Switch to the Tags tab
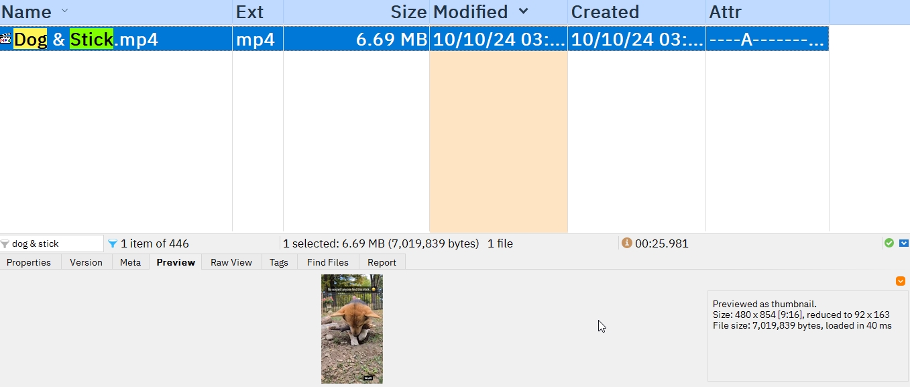 pyautogui.click(x=279, y=262)
